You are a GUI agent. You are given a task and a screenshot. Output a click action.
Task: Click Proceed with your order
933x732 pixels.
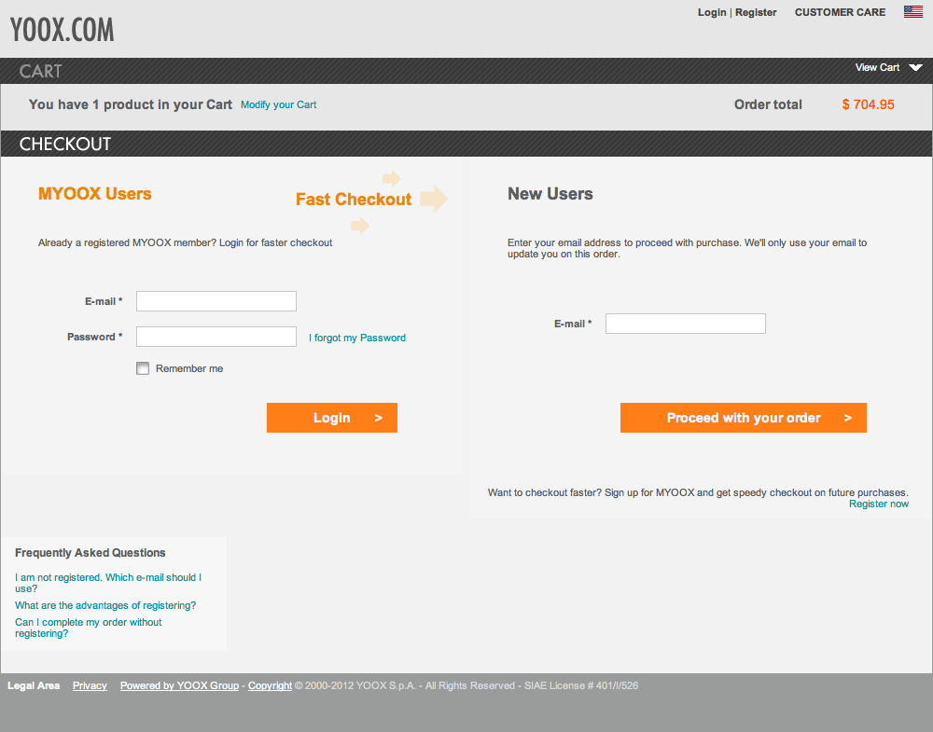pos(743,418)
